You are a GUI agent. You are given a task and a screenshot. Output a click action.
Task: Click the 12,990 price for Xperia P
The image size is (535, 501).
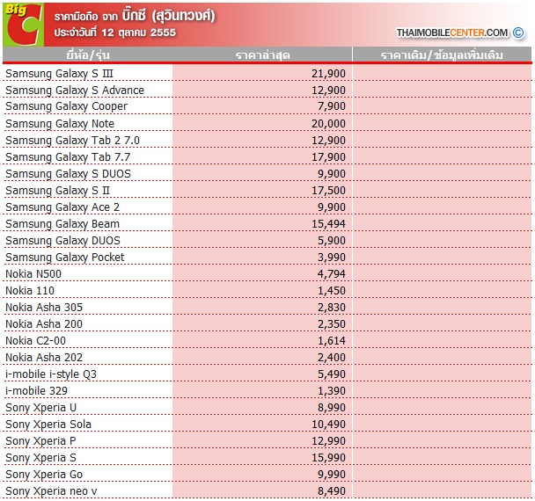(x=328, y=441)
